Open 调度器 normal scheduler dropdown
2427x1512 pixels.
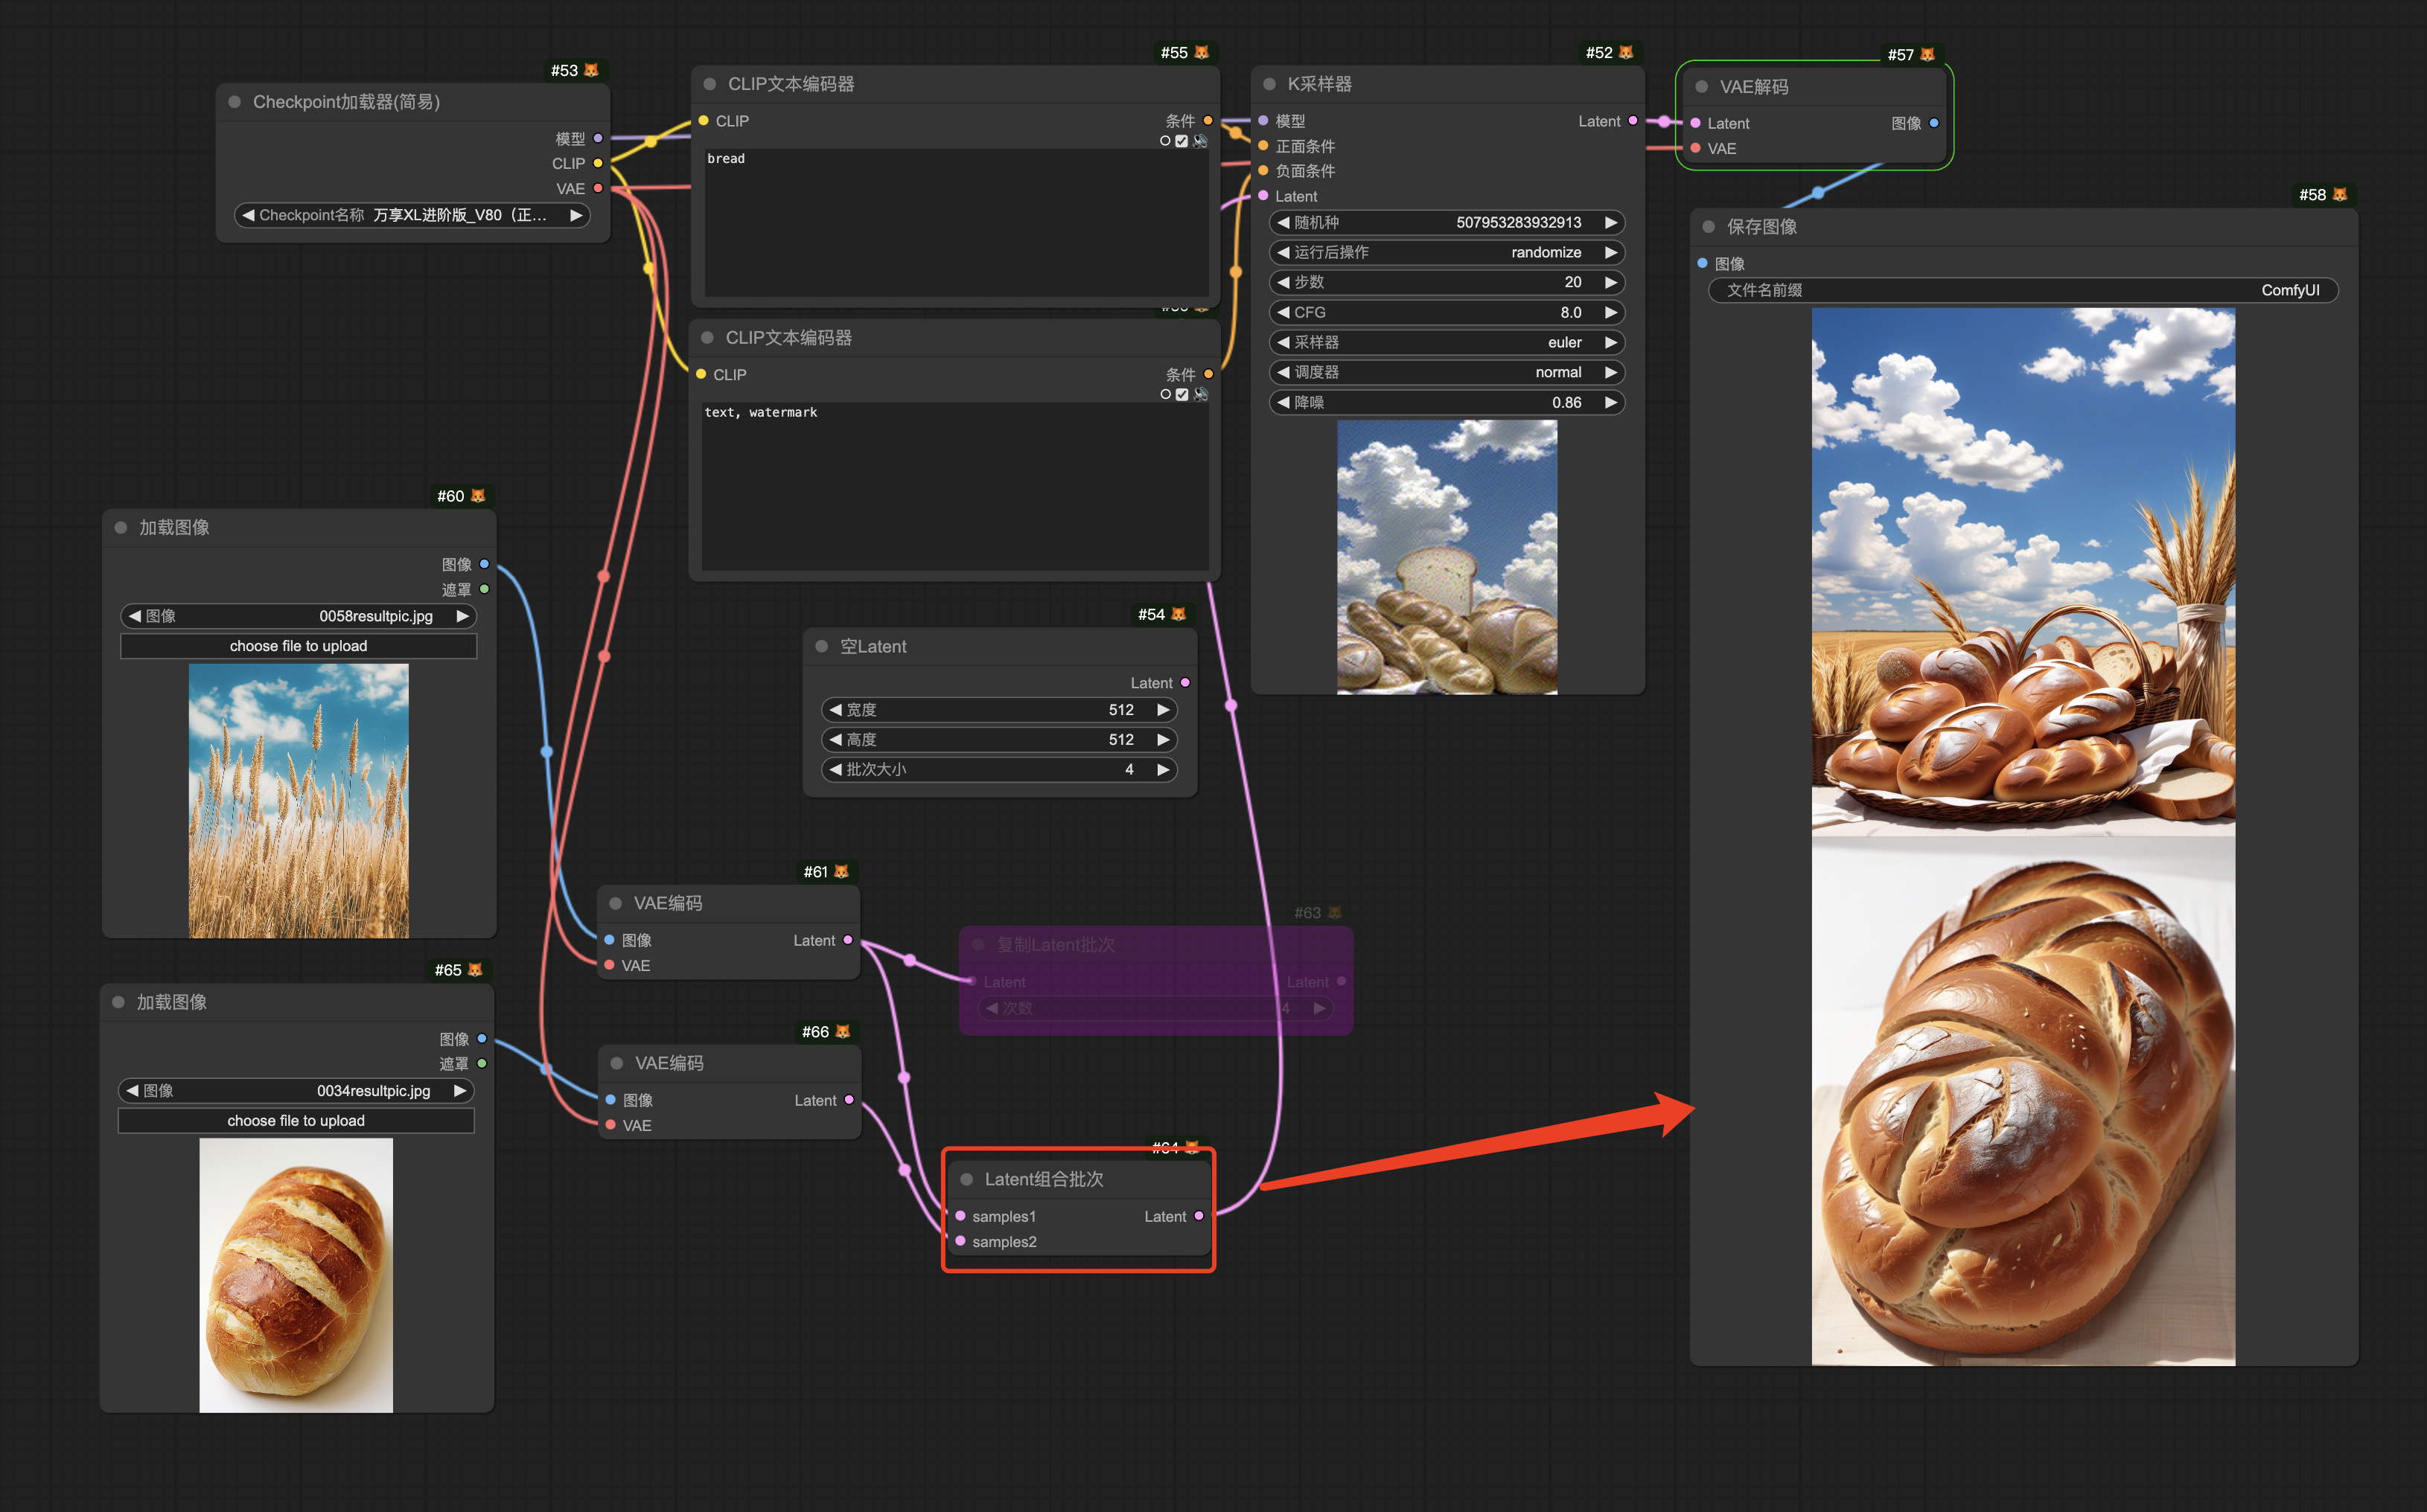coord(1446,372)
